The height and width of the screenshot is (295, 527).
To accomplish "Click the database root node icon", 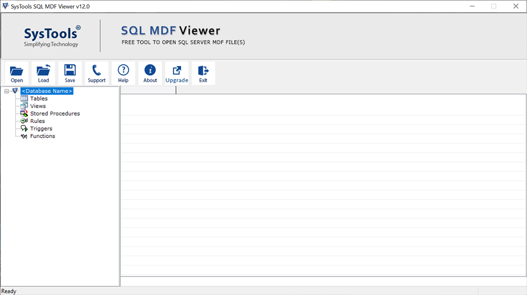I will coord(15,91).
